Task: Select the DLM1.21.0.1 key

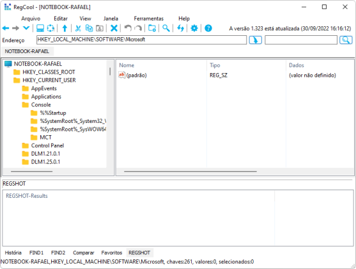Action: pos(45,154)
